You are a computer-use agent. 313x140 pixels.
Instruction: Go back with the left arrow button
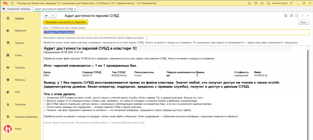[x=46, y=16]
